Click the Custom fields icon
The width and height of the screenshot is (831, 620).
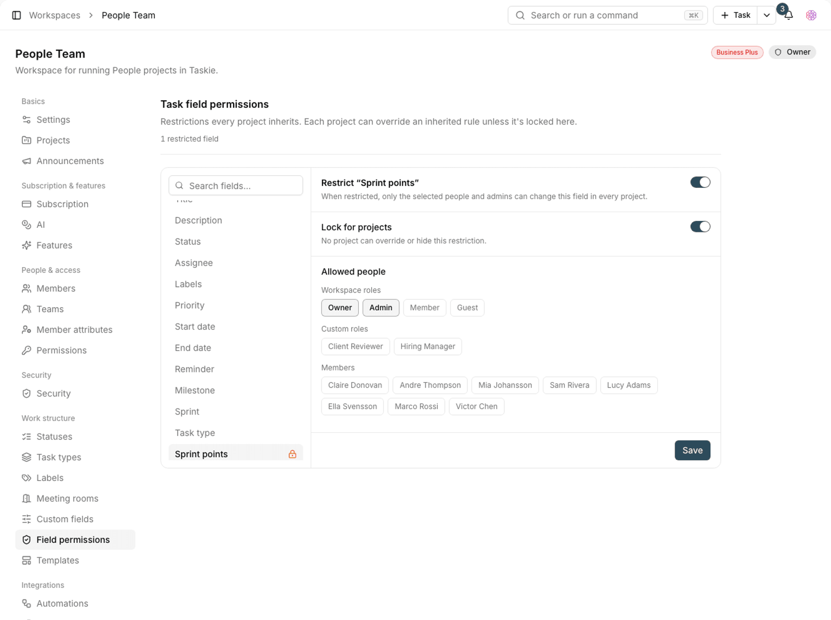(x=26, y=519)
